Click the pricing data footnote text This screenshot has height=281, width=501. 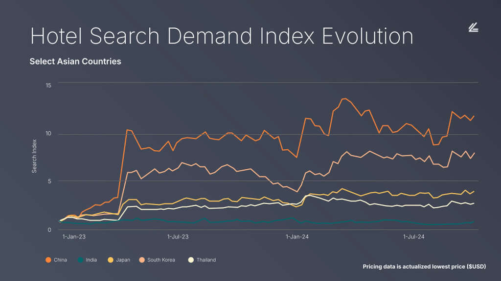(x=424, y=266)
